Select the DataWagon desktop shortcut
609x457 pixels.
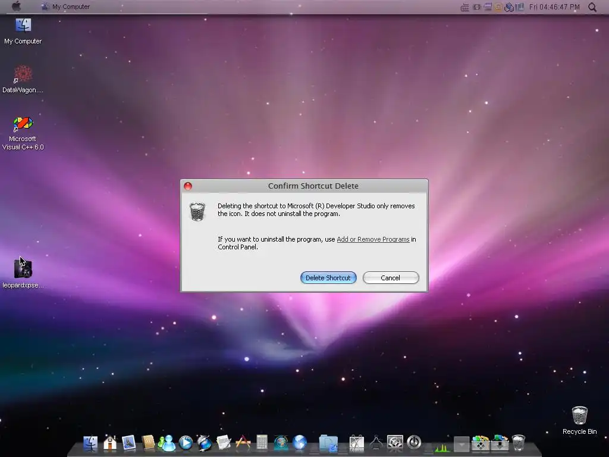pos(23,79)
